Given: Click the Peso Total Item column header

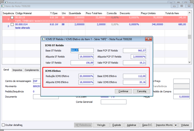Looking at the screenshot, I should [x=96, y=13].
